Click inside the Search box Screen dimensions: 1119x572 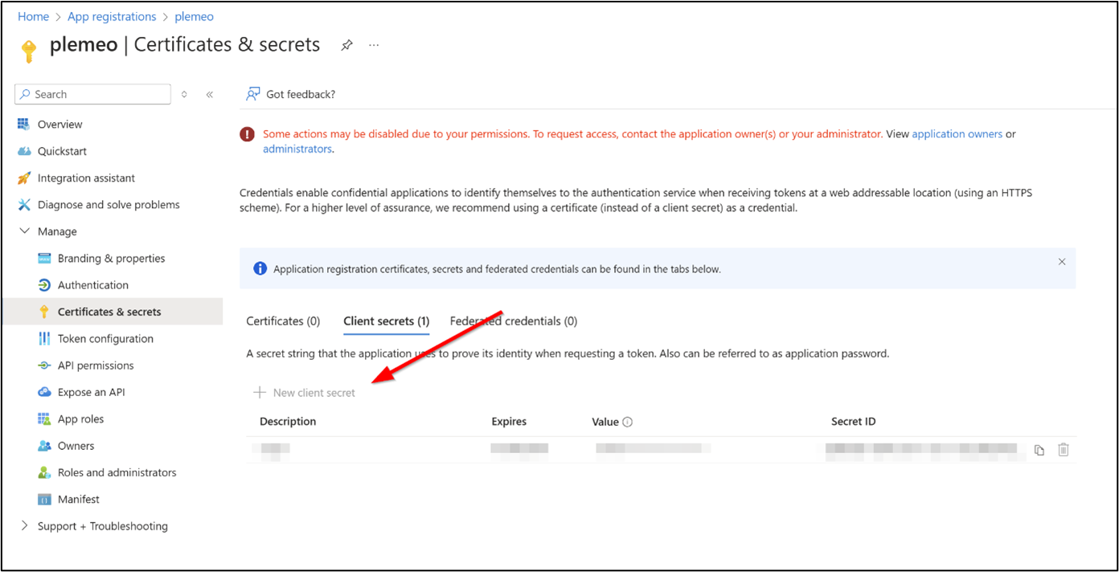pos(92,94)
